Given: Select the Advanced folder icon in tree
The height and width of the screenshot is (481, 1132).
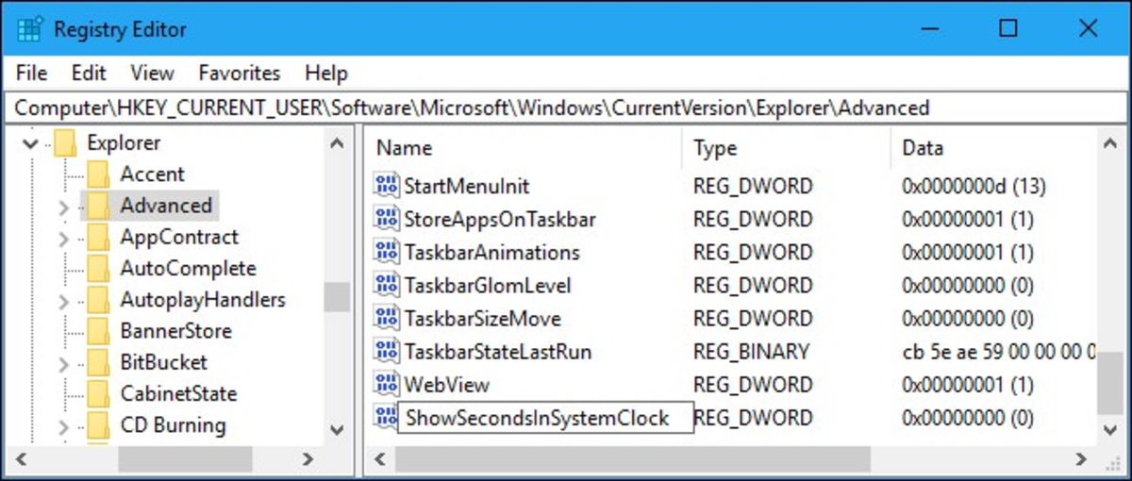Looking at the screenshot, I should click(x=98, y=206).
